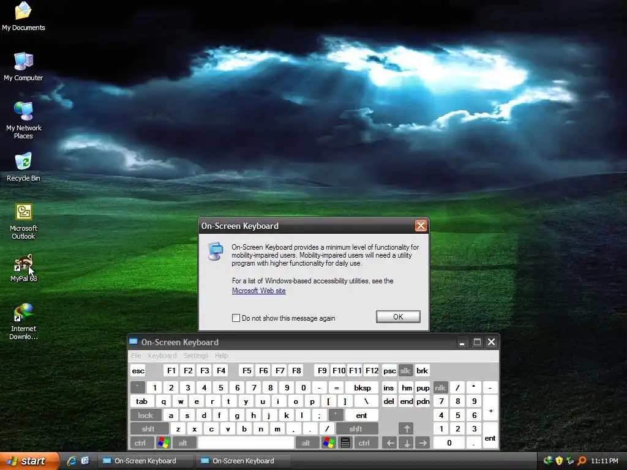The image size is (627, 470).
Task: Check 'Do not show this message again'
Action: [x=236, y=318]
